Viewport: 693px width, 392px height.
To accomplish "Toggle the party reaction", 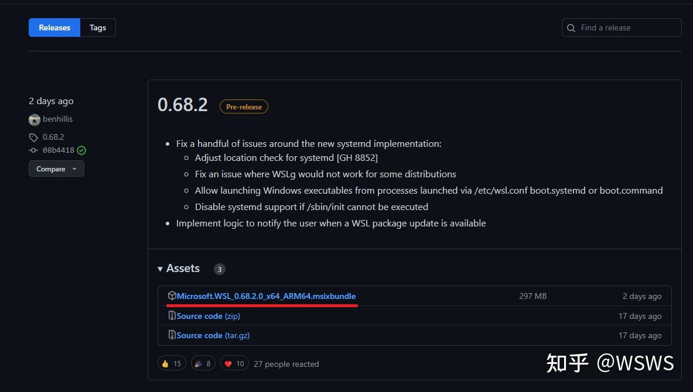I will point(203,363).
